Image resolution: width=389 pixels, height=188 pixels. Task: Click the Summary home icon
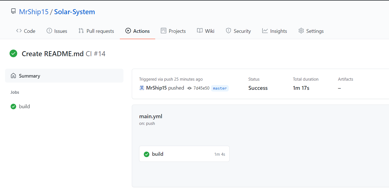coord(13,76)
